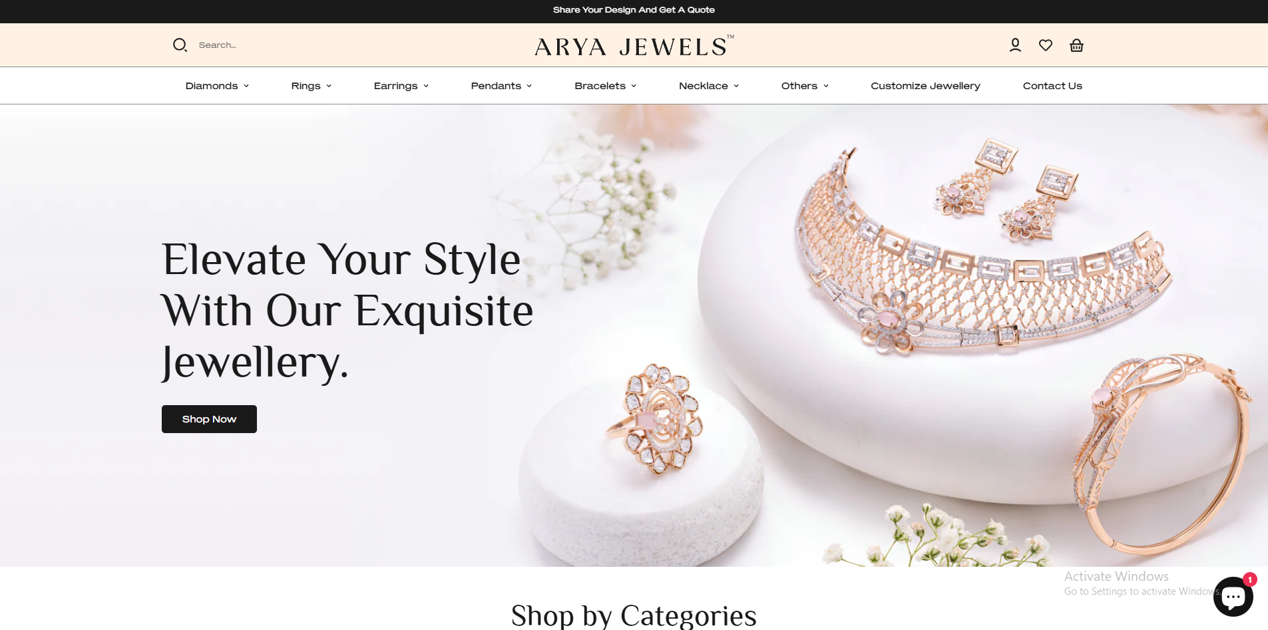Open the Share Your Design announcement link

click(634, 10)
